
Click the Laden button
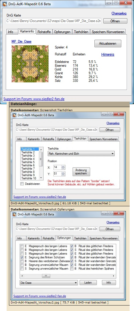88,283
